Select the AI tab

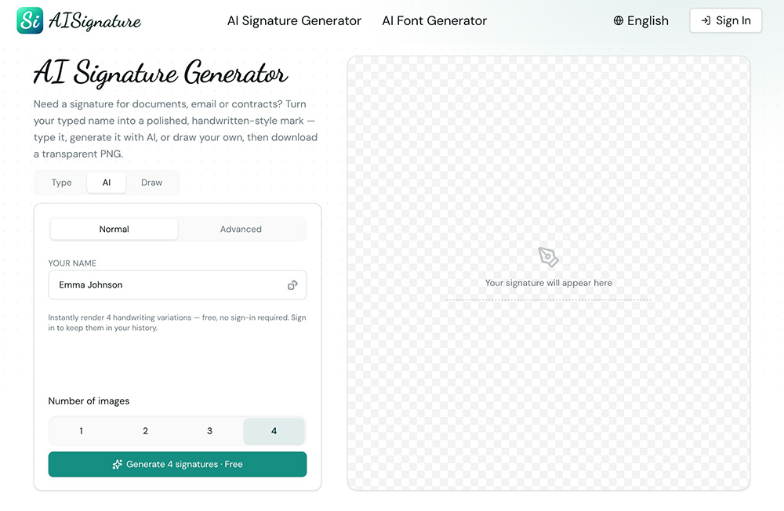click(107, 183)
